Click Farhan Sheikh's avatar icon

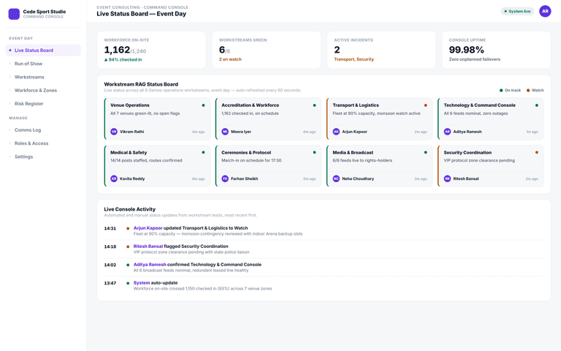click(x=225, y=178)
